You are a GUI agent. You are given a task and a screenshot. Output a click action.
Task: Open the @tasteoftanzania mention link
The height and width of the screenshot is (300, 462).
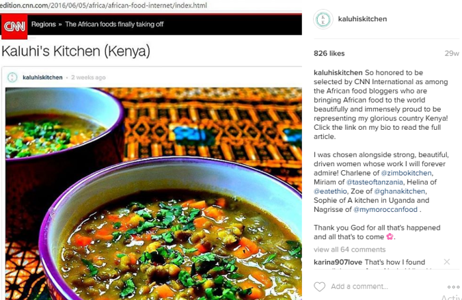coord(375,182)
